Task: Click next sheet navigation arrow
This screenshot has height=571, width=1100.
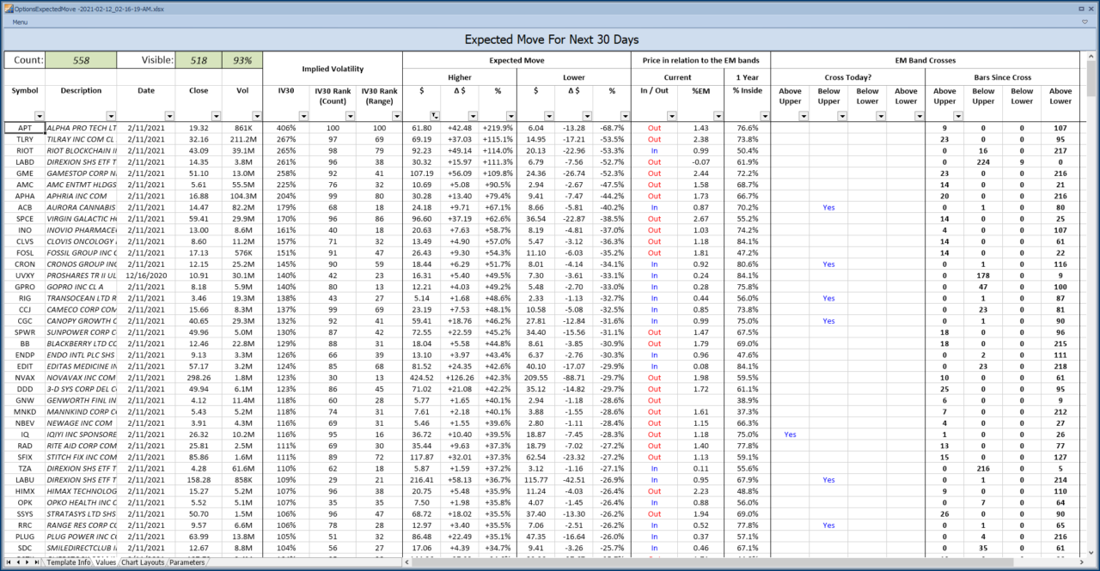Action: [28, 562]
